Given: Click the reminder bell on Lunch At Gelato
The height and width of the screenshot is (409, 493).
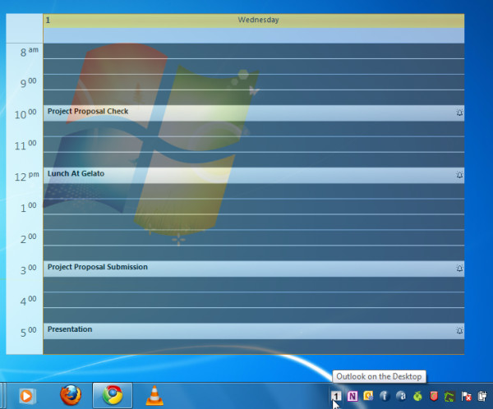Looking at the screenshot, I should [x=459, y=175].
